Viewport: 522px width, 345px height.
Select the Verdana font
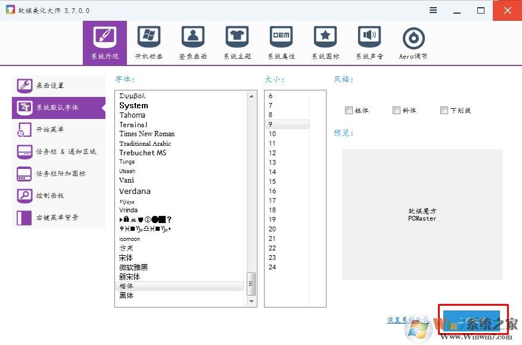click(135, 192)
